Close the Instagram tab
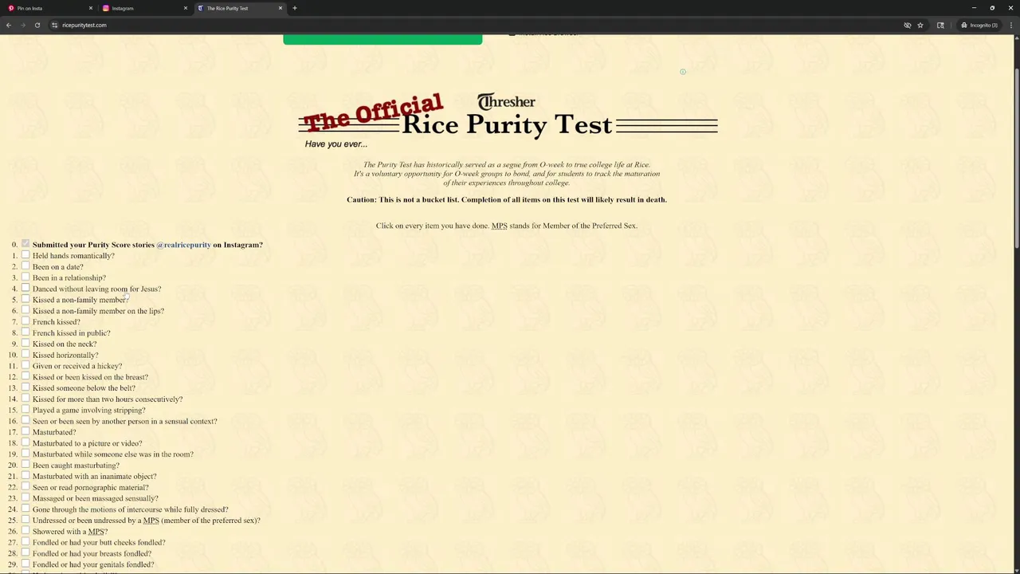This screenshot has width=1020, height=574. pyautogui.click(x=186, y=8)
